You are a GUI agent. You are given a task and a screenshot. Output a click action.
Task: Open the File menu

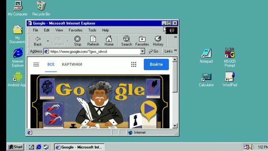[35, 30]
